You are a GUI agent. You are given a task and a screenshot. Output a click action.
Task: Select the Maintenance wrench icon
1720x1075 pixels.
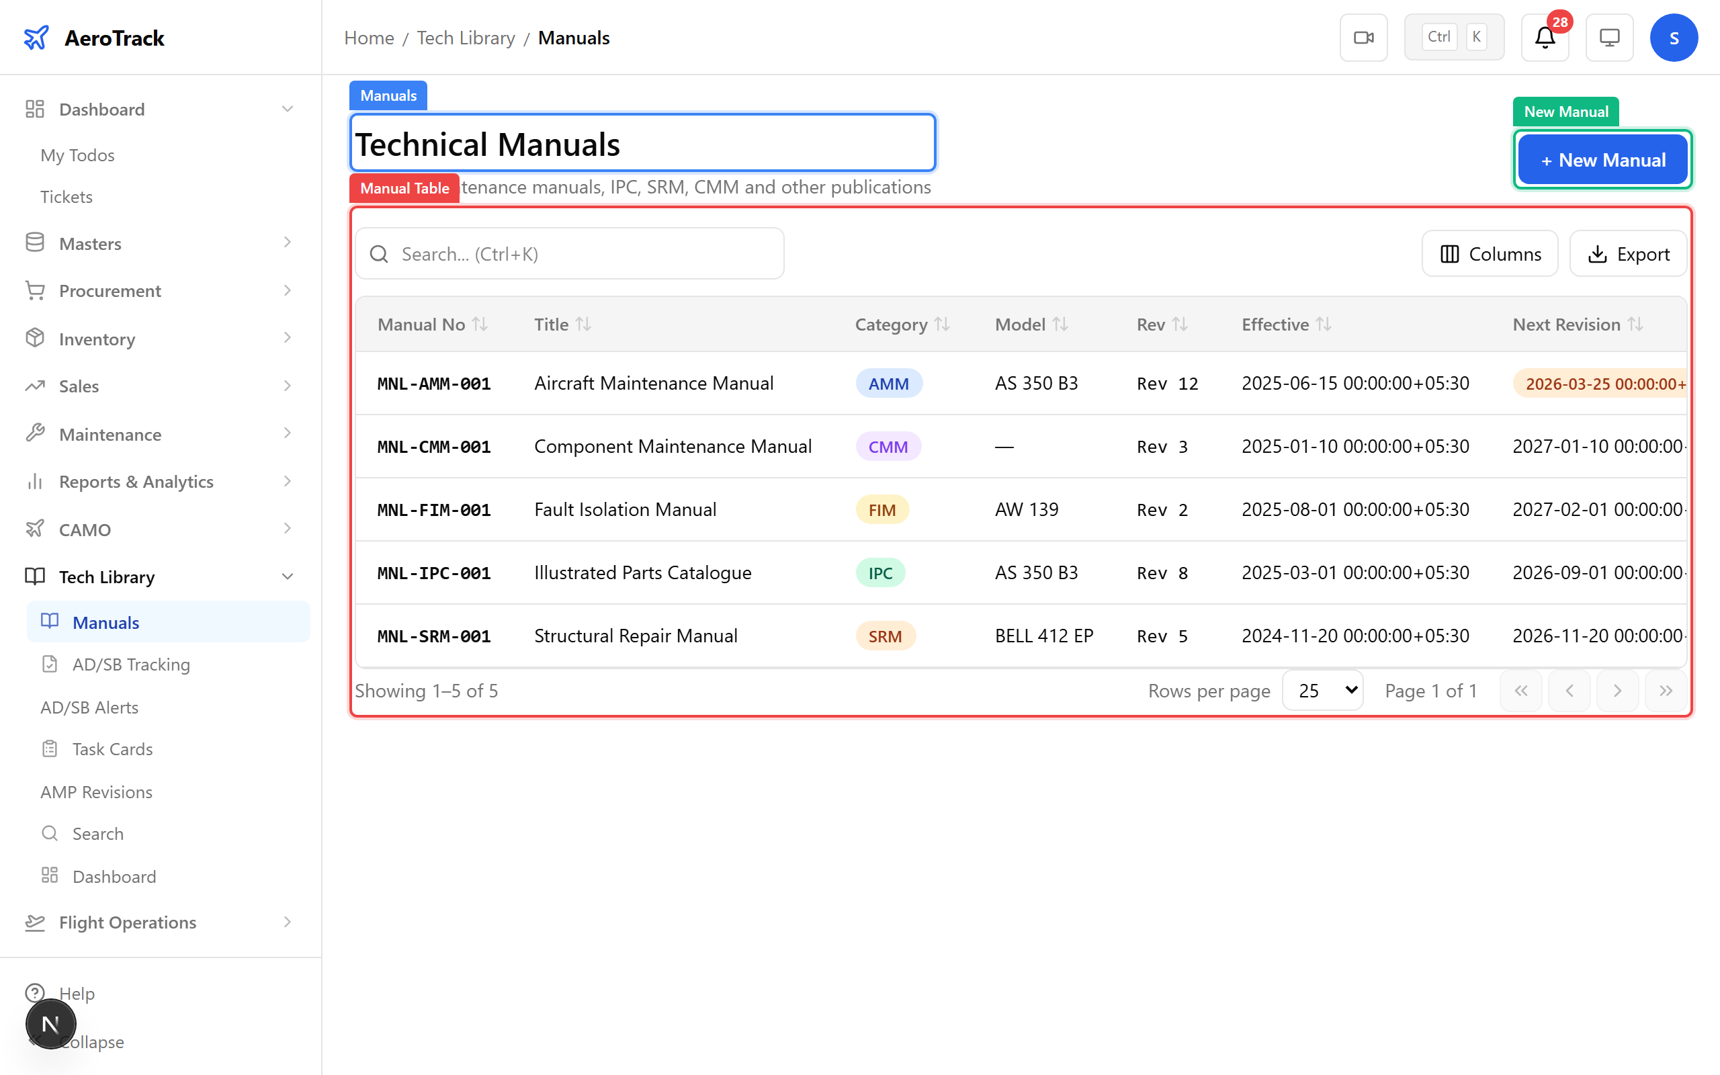point(35,434)
